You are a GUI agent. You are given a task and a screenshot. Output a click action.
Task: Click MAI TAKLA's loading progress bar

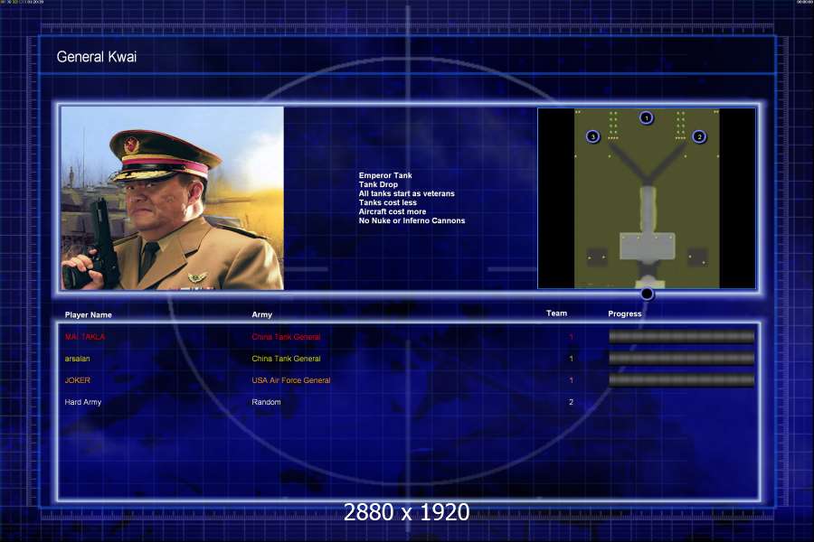click(682, 337)
